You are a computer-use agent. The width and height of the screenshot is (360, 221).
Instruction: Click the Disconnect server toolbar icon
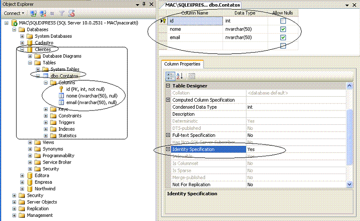pos(43,13)
